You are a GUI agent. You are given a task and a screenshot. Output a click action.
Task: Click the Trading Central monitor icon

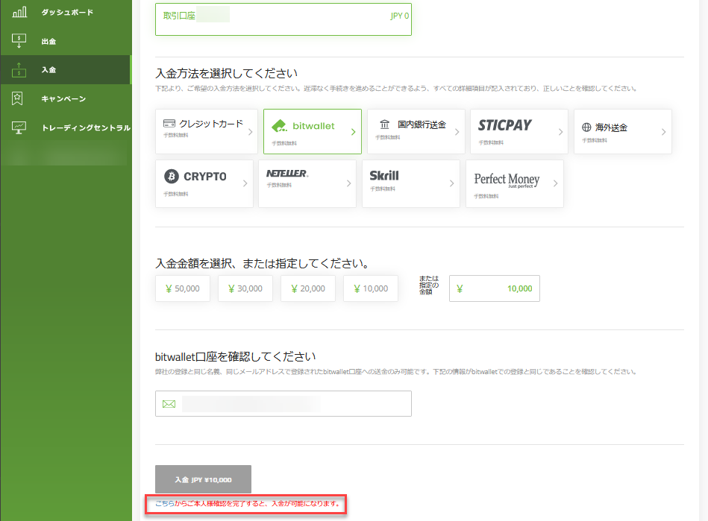coord(20,127)
